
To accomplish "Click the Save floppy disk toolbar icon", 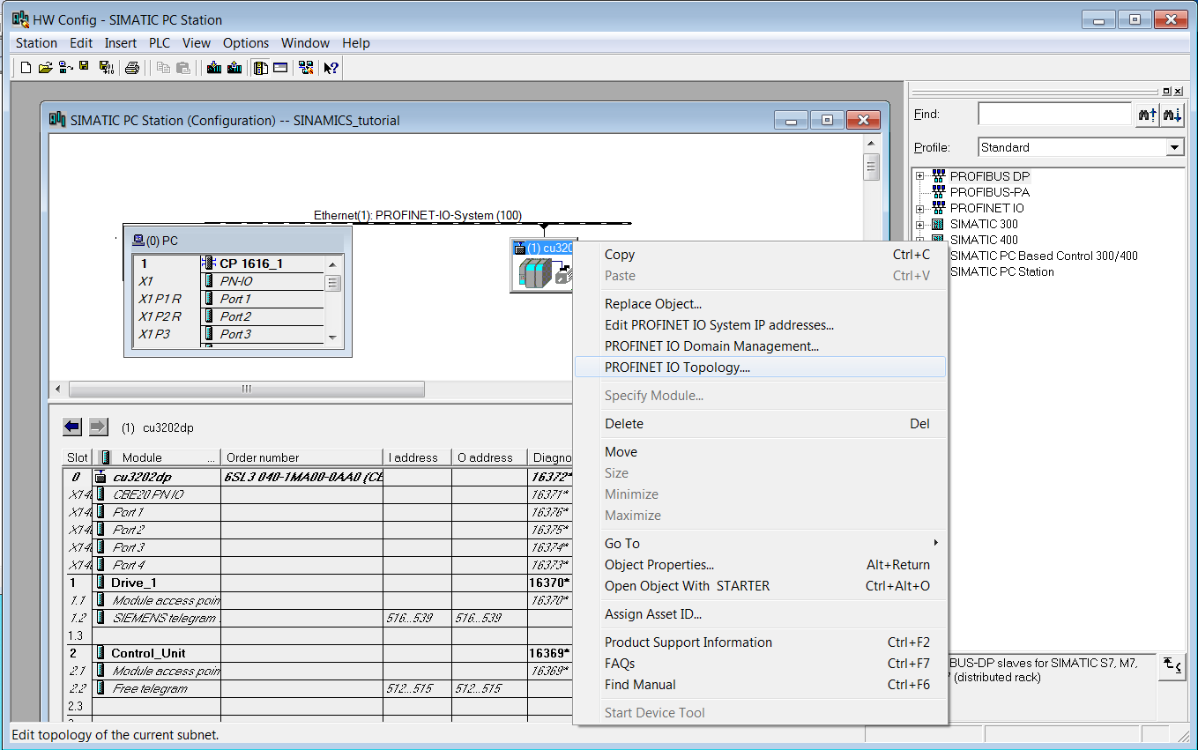I will [85, 67].
